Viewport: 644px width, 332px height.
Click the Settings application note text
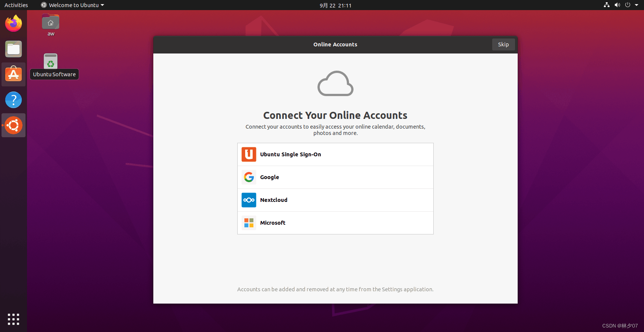pyautogui.click(x=335, y=289)
